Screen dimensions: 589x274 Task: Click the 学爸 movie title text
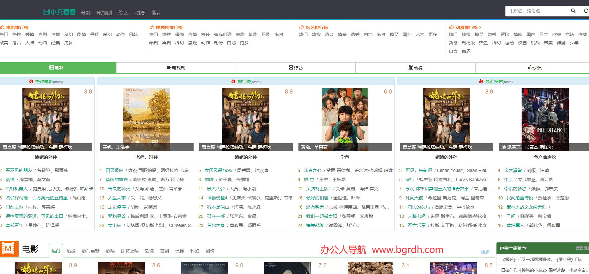pyautogui.click(x=345, y=157)
